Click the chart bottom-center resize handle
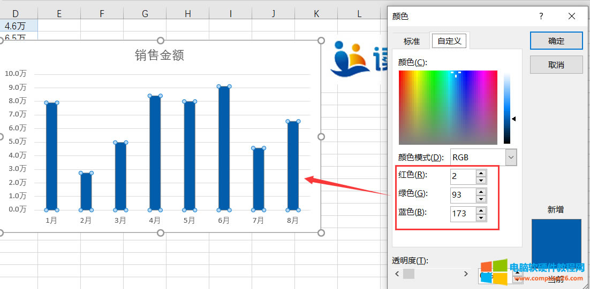590x289 pixels. pyautogui.click(x=160, y=233)
